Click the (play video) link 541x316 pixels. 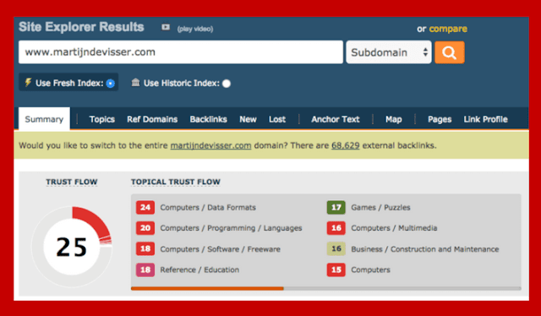[195, 29]
